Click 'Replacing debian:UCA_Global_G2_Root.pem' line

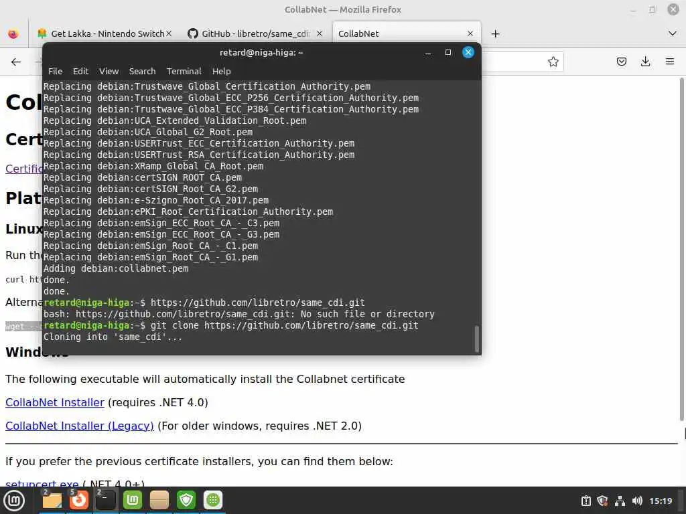(148, 133)
